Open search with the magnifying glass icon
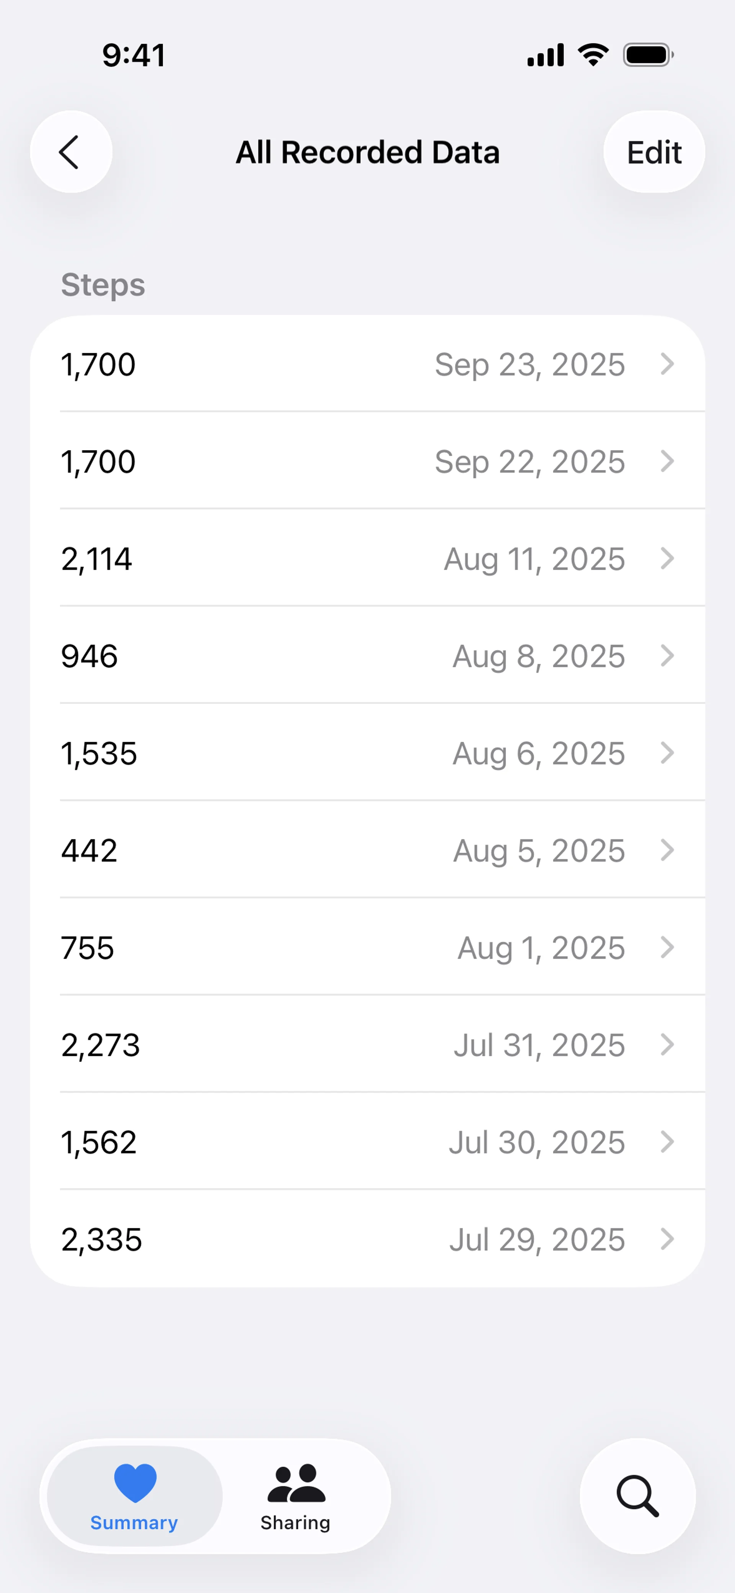Image resolution: width=735 pixels, height=1593 pixels. (638, 1496)
